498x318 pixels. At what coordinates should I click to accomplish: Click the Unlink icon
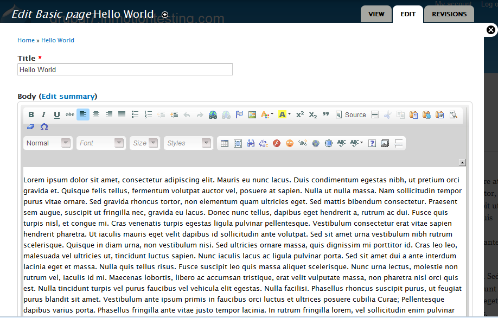226,115
